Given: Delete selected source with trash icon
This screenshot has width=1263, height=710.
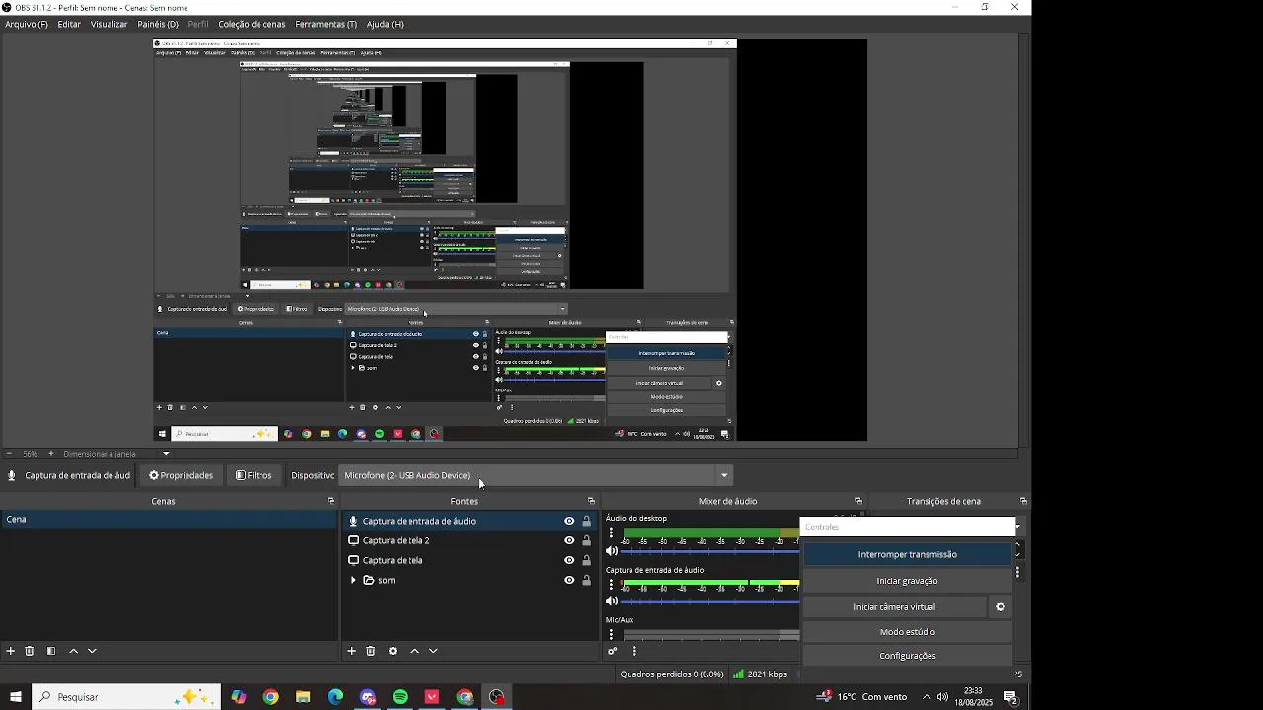Looking at the screenshot, I should click(x=371, y=651).
